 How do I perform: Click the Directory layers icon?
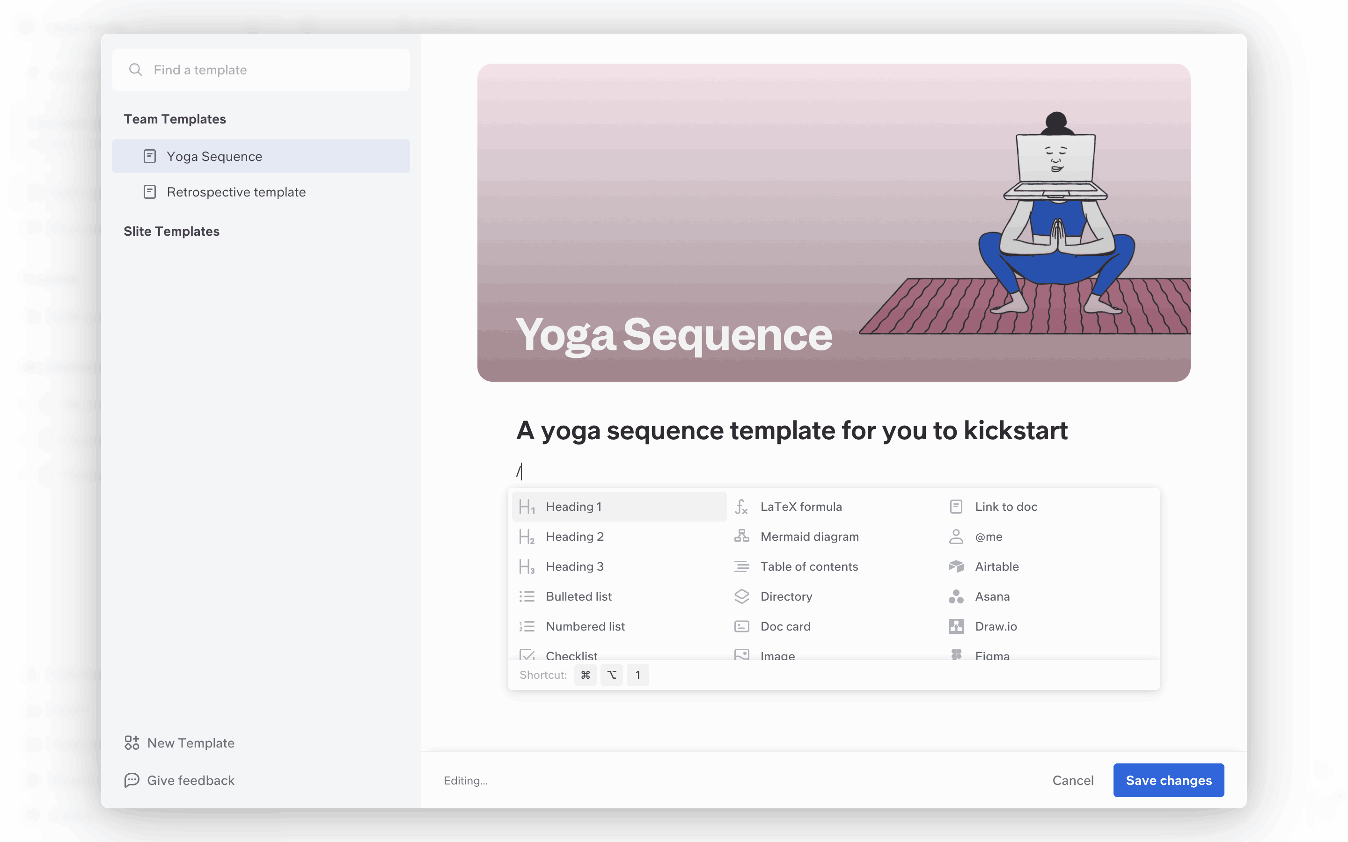tap(741, 596)
